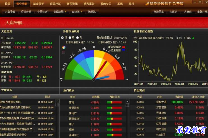
Task: Click the 食品饮料 sector distribution bar
Action: [x=114, y=108]
